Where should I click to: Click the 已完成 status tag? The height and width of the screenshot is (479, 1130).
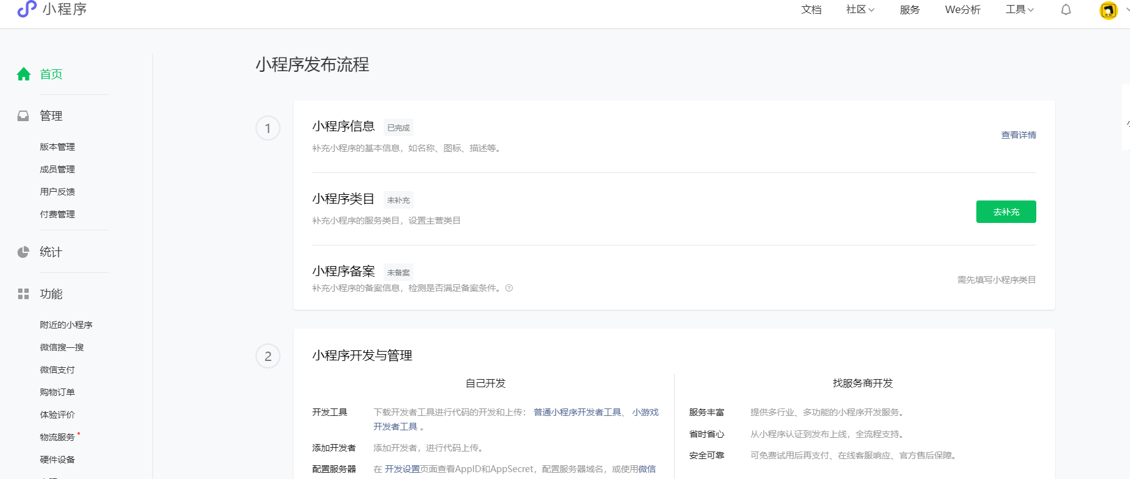coord(399,128)
